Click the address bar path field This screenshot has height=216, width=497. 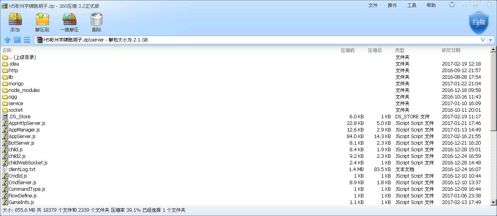(256, 40)
